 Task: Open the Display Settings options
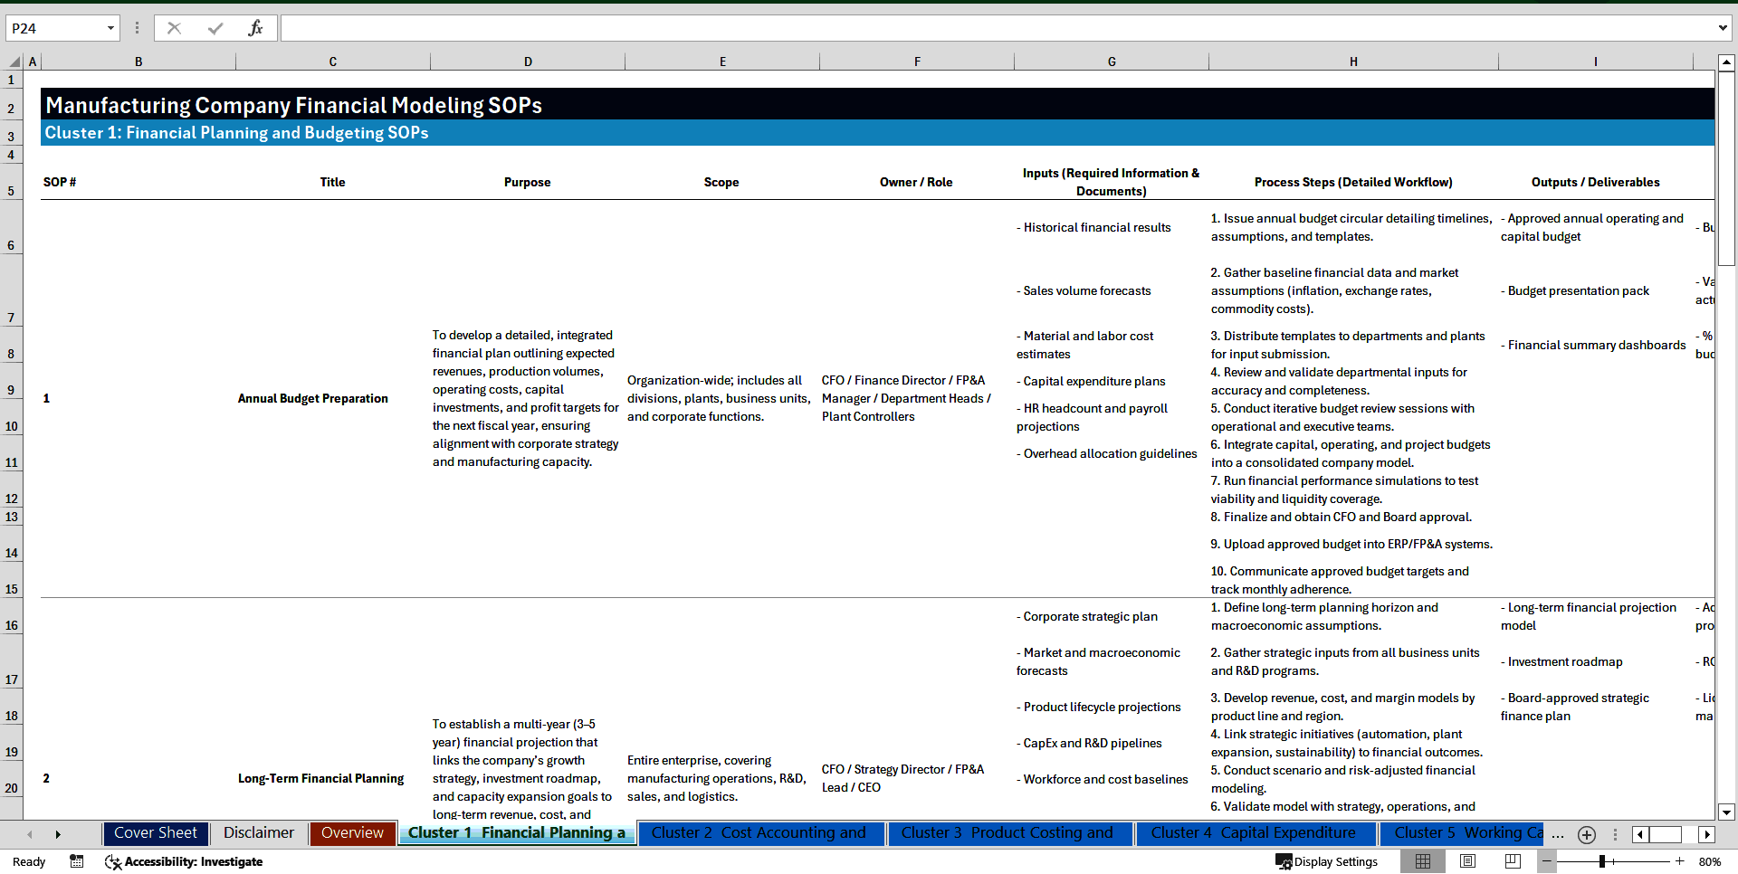(x=1327, y=861)
